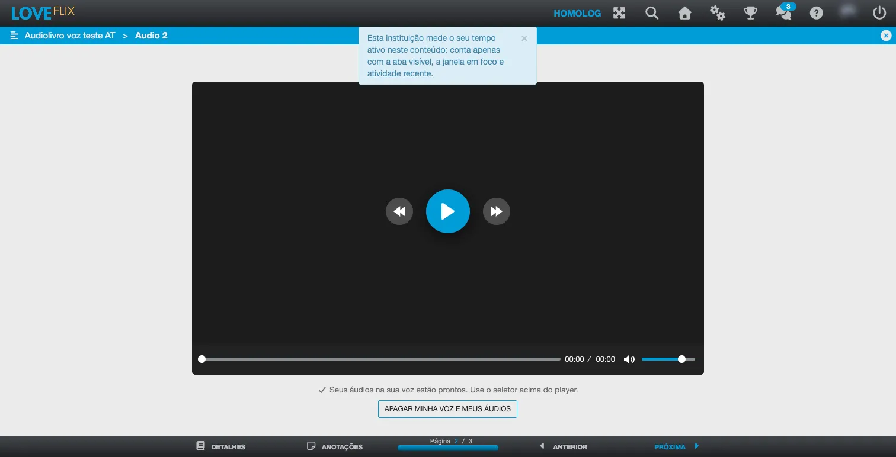Go to the home page icon
This screenshot has width=896, height=457.
click(685, 13)
